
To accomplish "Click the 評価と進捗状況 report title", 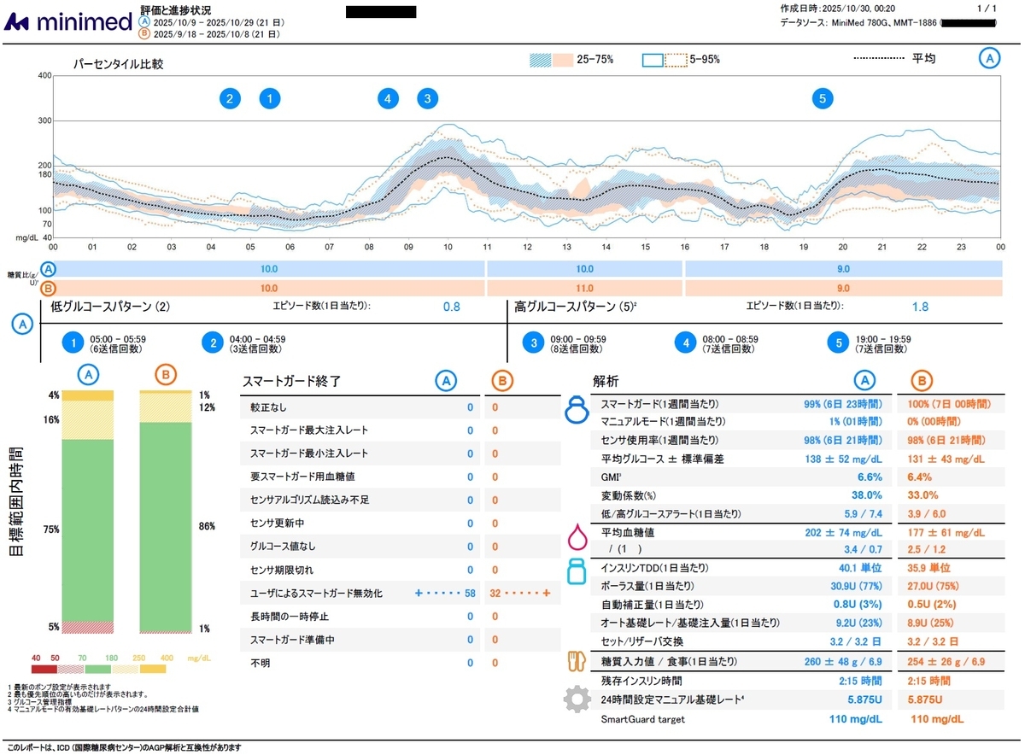I will click(175, 9).
